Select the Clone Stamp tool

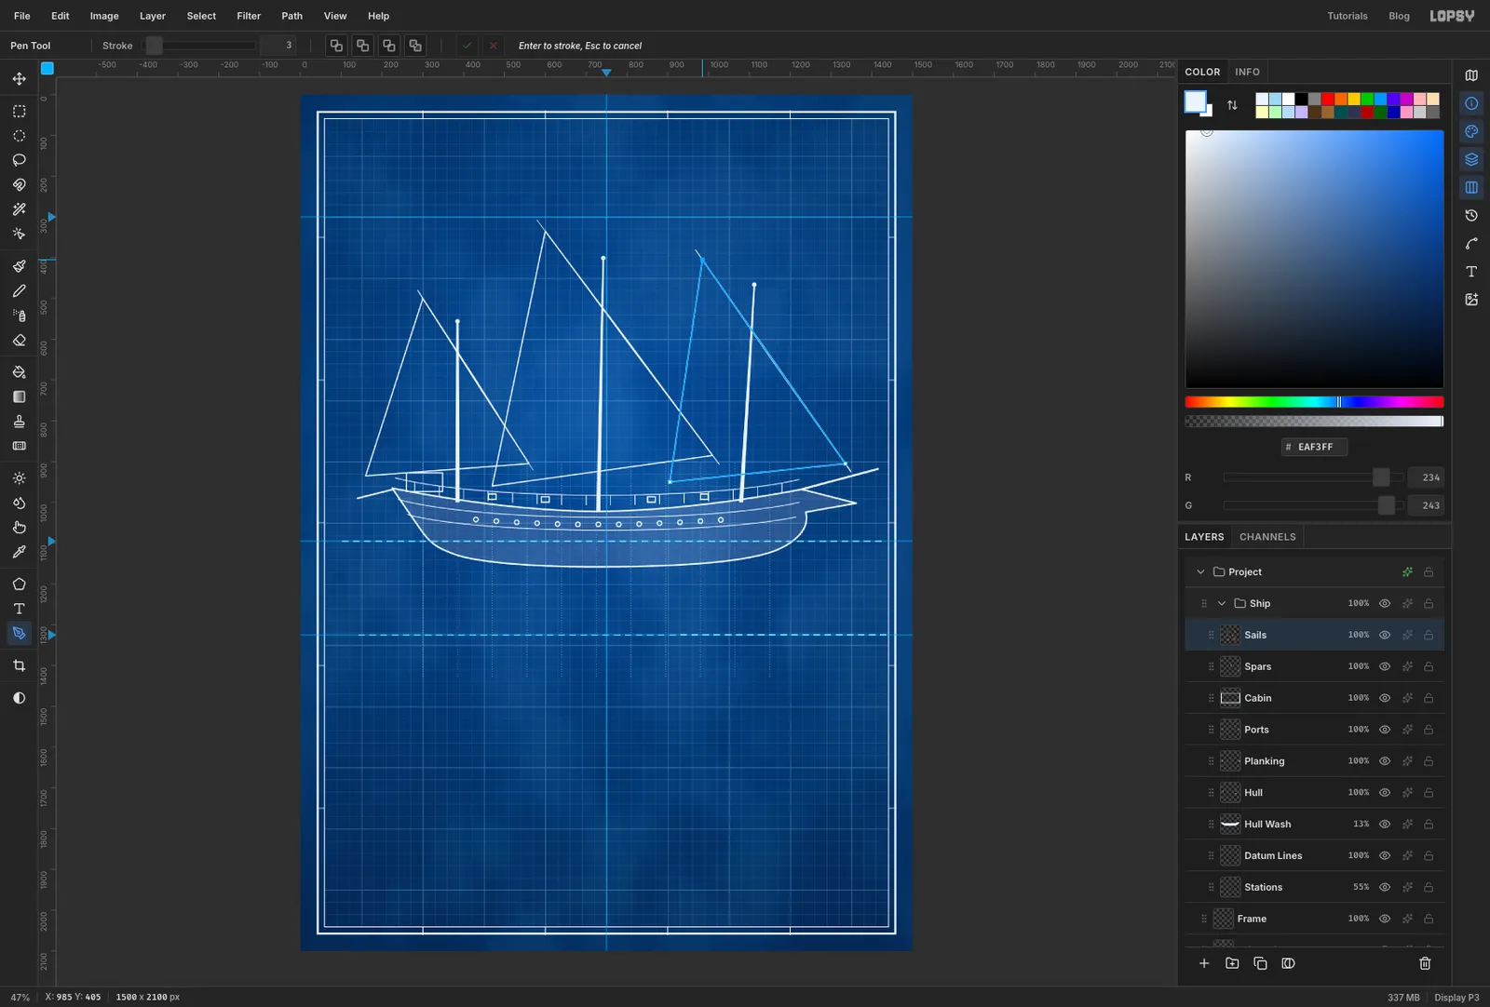19,422
